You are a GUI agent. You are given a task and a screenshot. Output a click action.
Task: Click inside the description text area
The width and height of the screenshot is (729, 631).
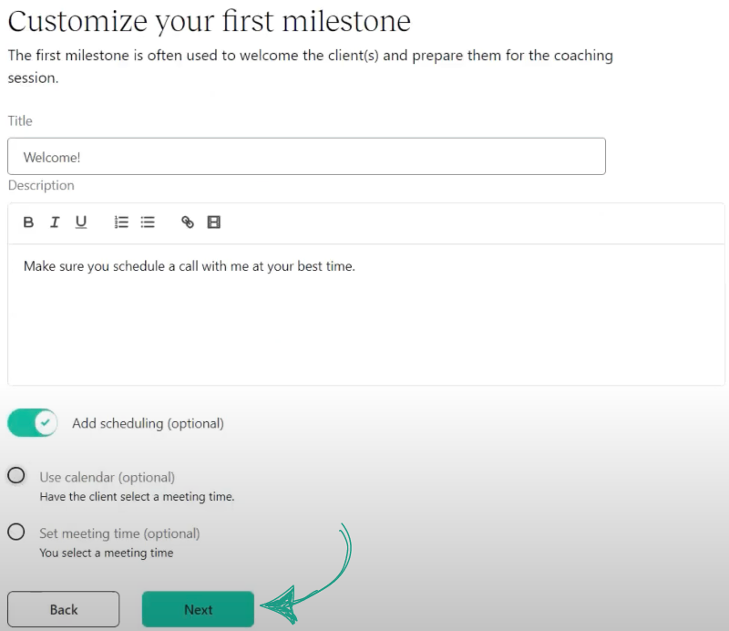click(364, 328)
